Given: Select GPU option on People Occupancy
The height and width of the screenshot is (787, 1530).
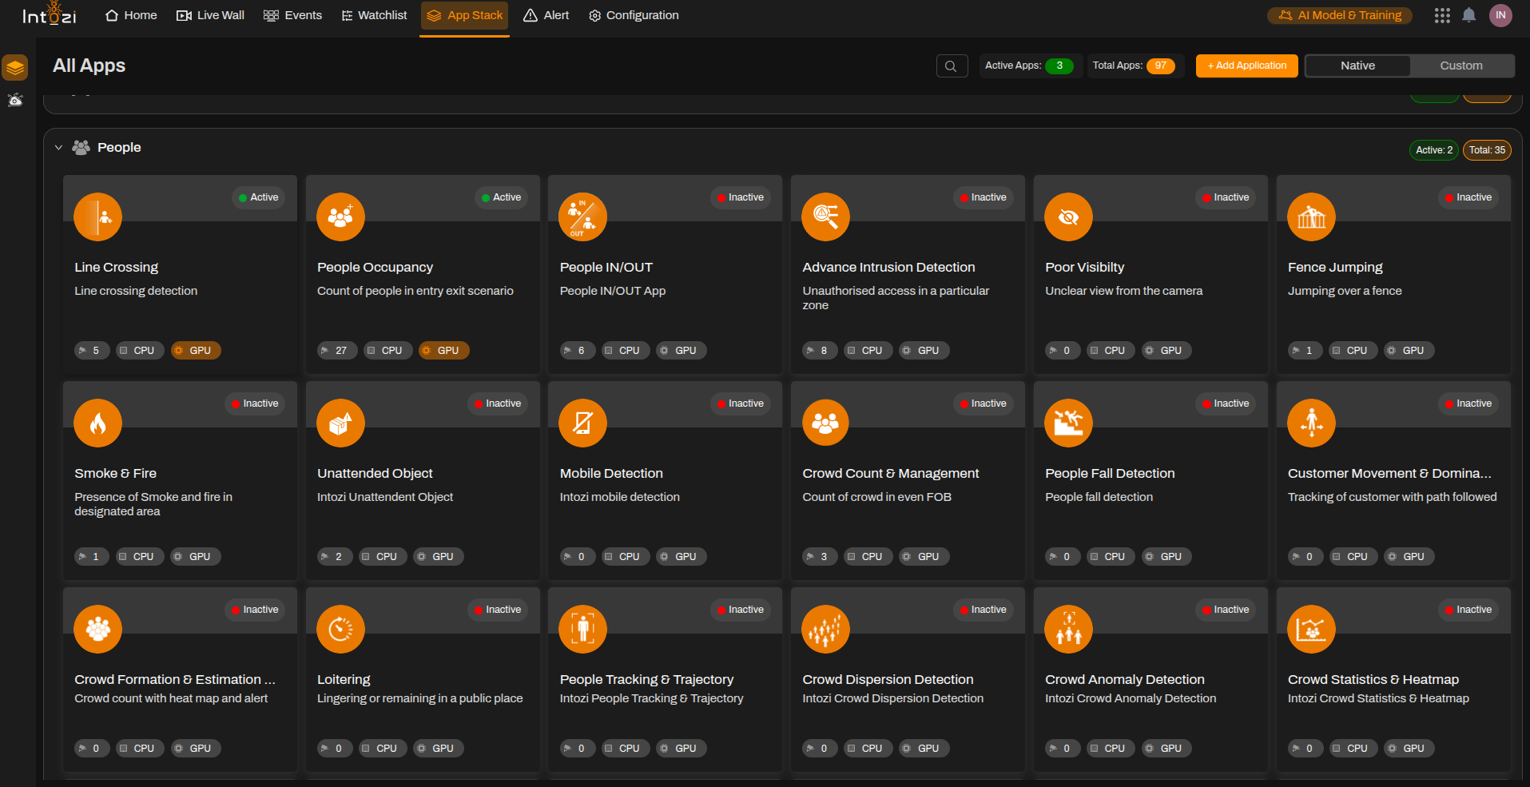Looking at the screenshot, I should click(443, 351).
